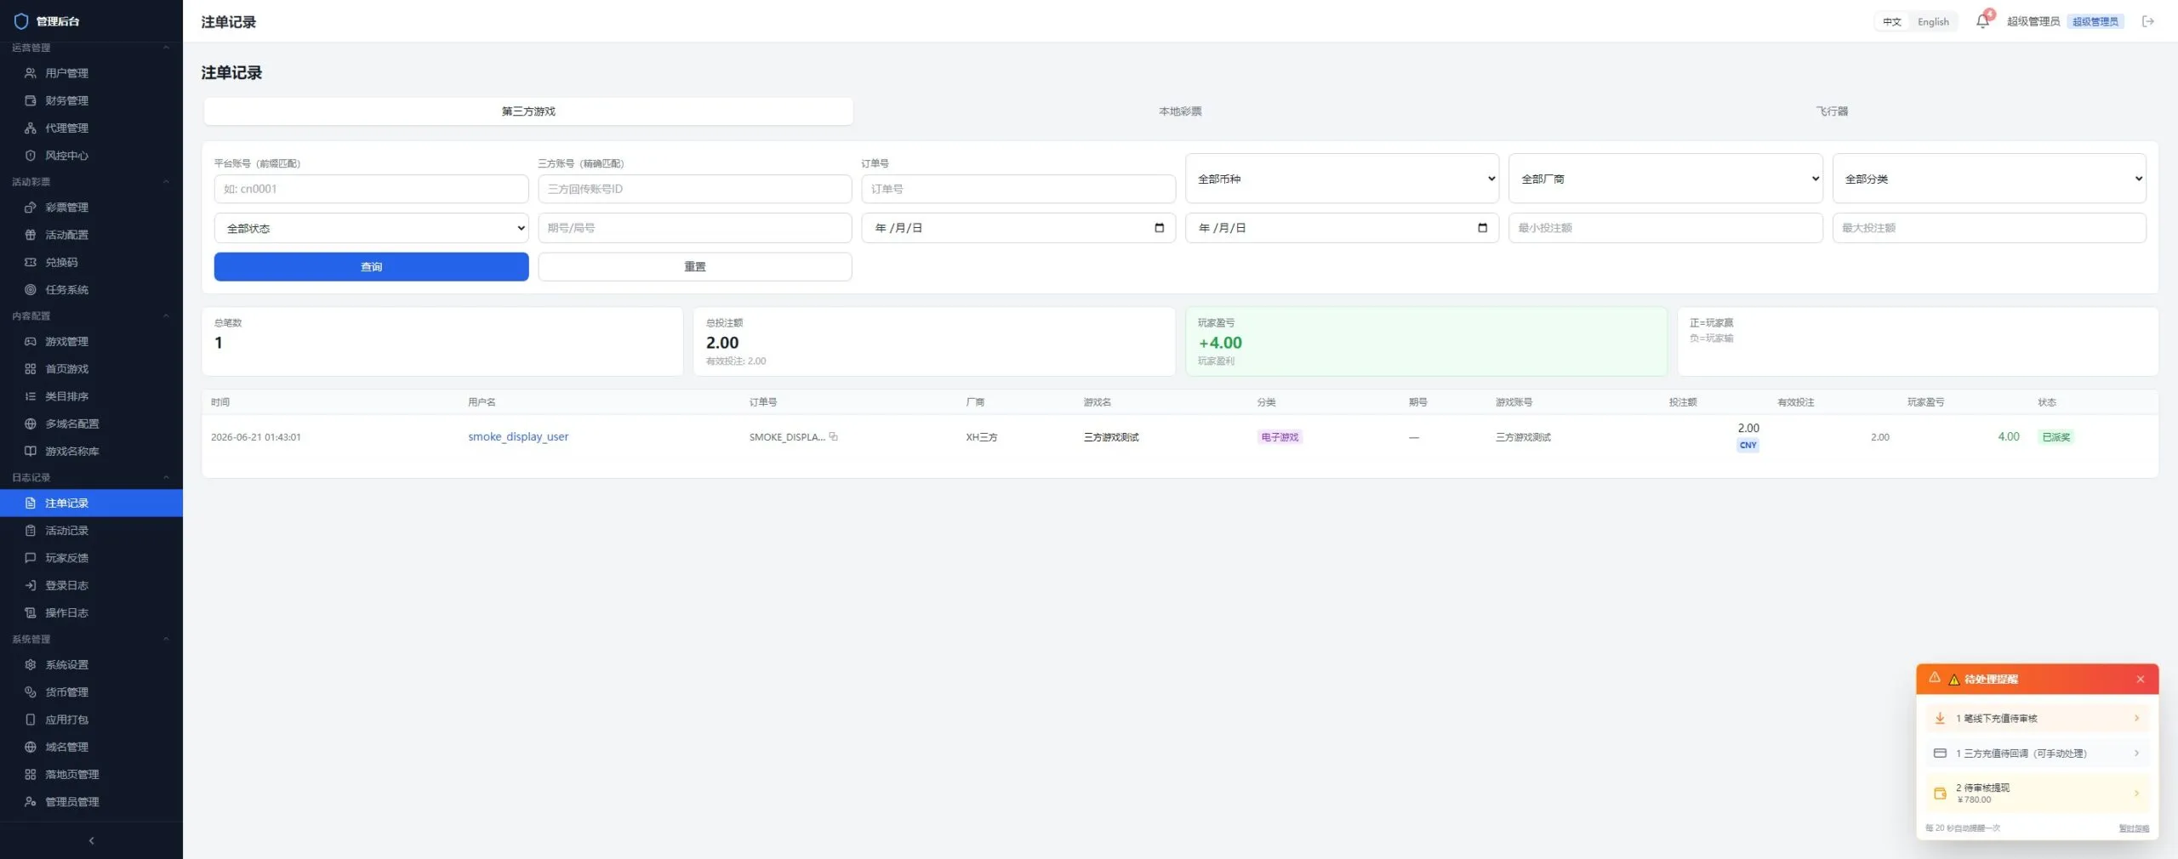
Task: Click the logout icon in header
Action: pyautogui.click(x=2148, y=21)
